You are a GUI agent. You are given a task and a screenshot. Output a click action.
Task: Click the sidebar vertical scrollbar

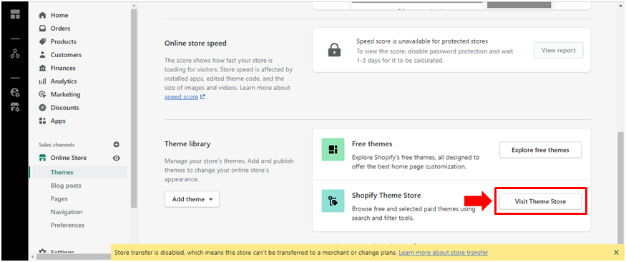tap(133, 108)
